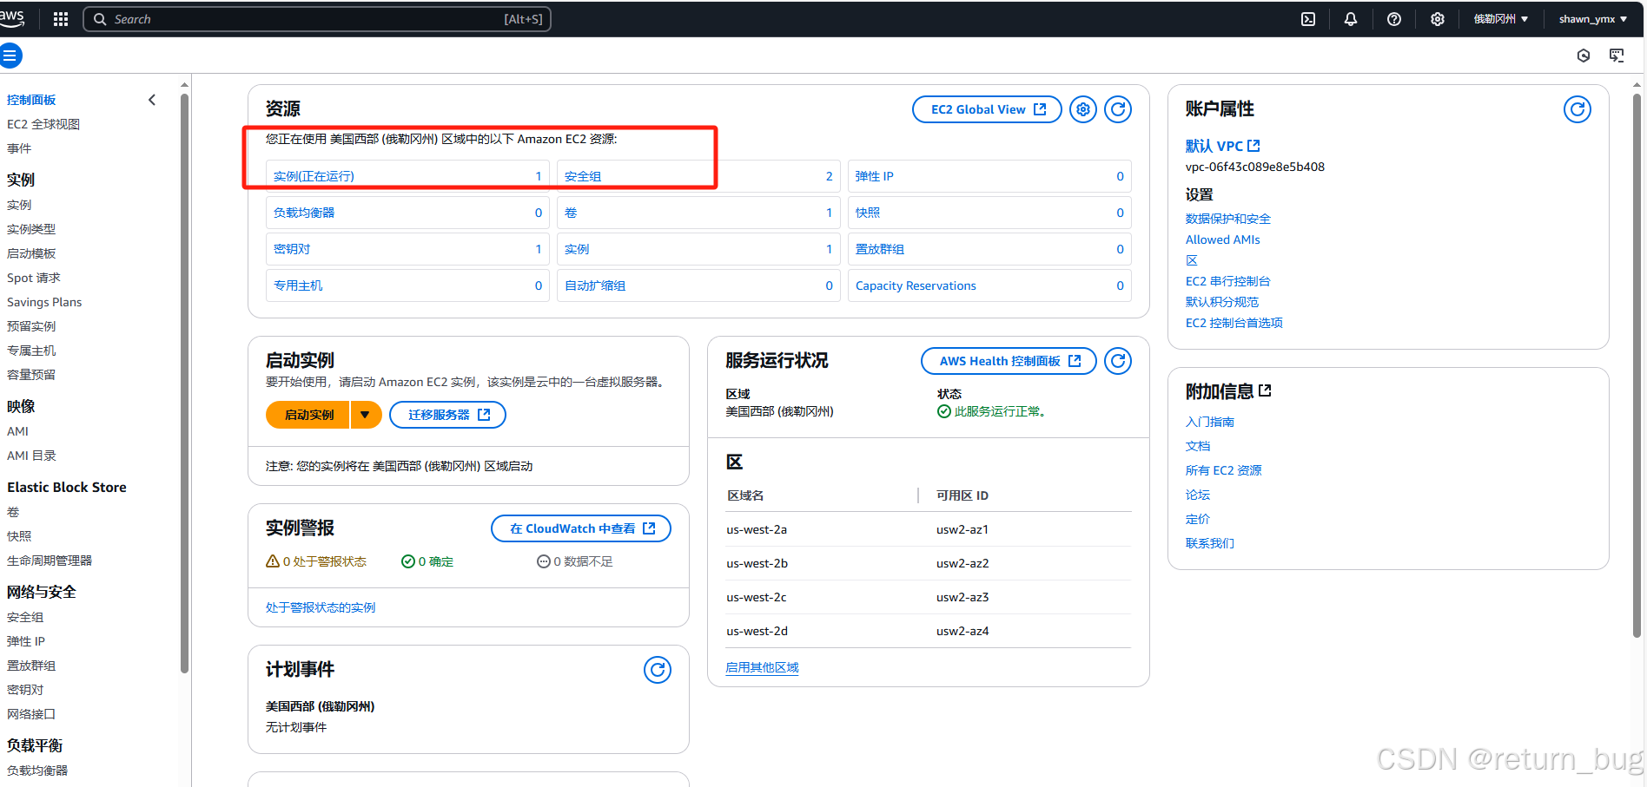Open Capacity Reservations resource link

916,285
